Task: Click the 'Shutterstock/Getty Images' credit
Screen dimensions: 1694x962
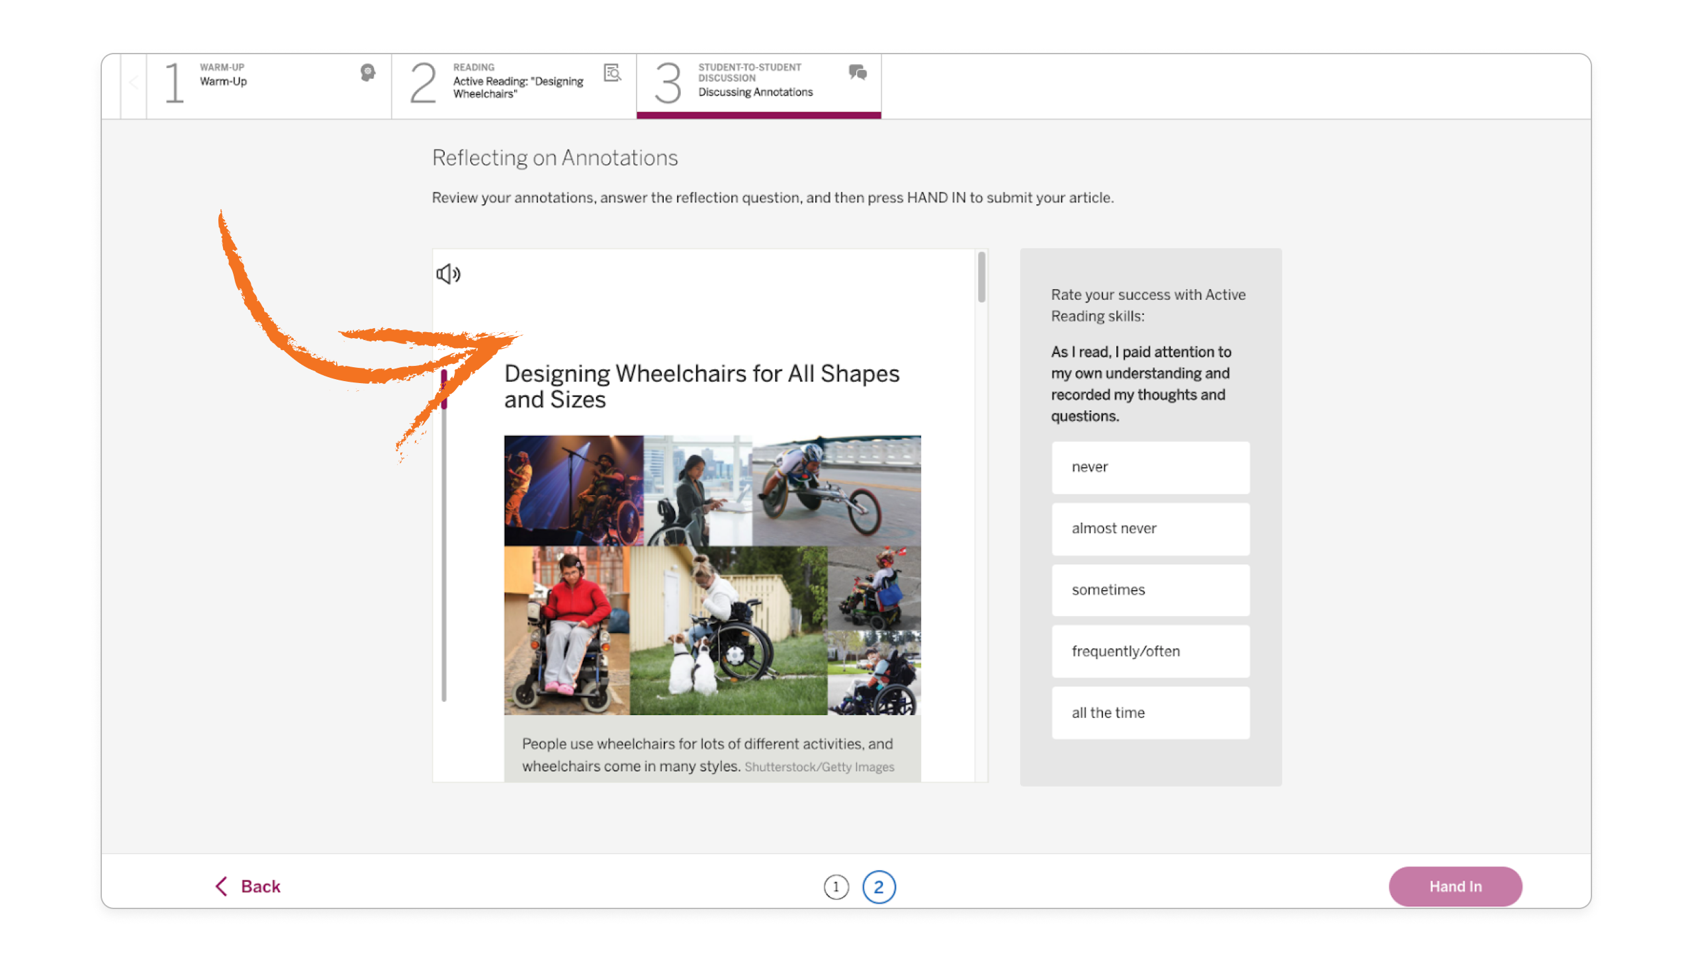Action: coord(819,766)
